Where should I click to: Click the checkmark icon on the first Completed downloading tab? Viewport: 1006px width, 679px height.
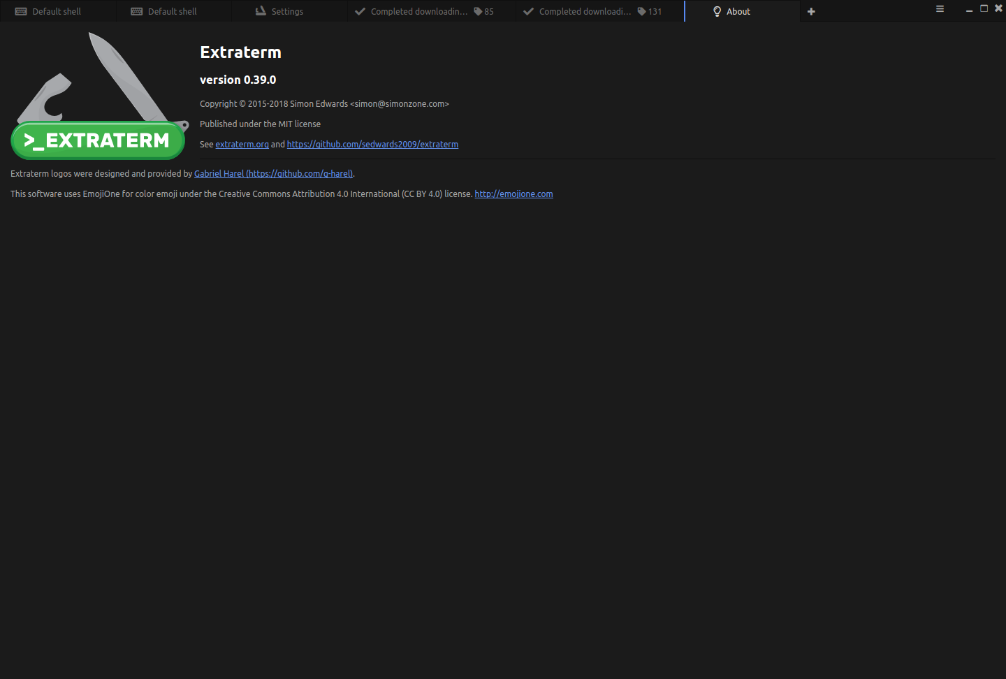pos(360,11)
